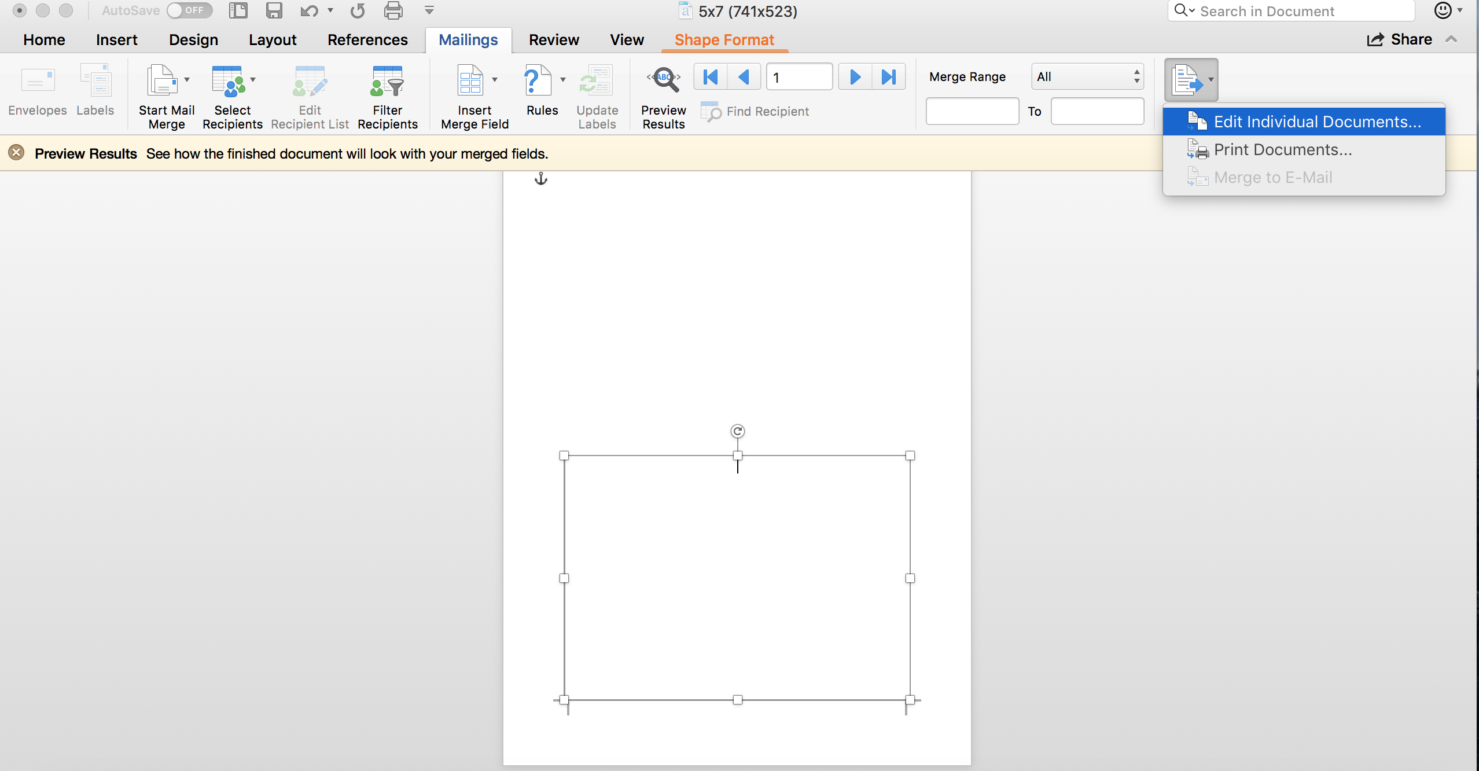This screenshot has width=1479, height=771.
Task: Open the View tab
Action: coord(627,39)
